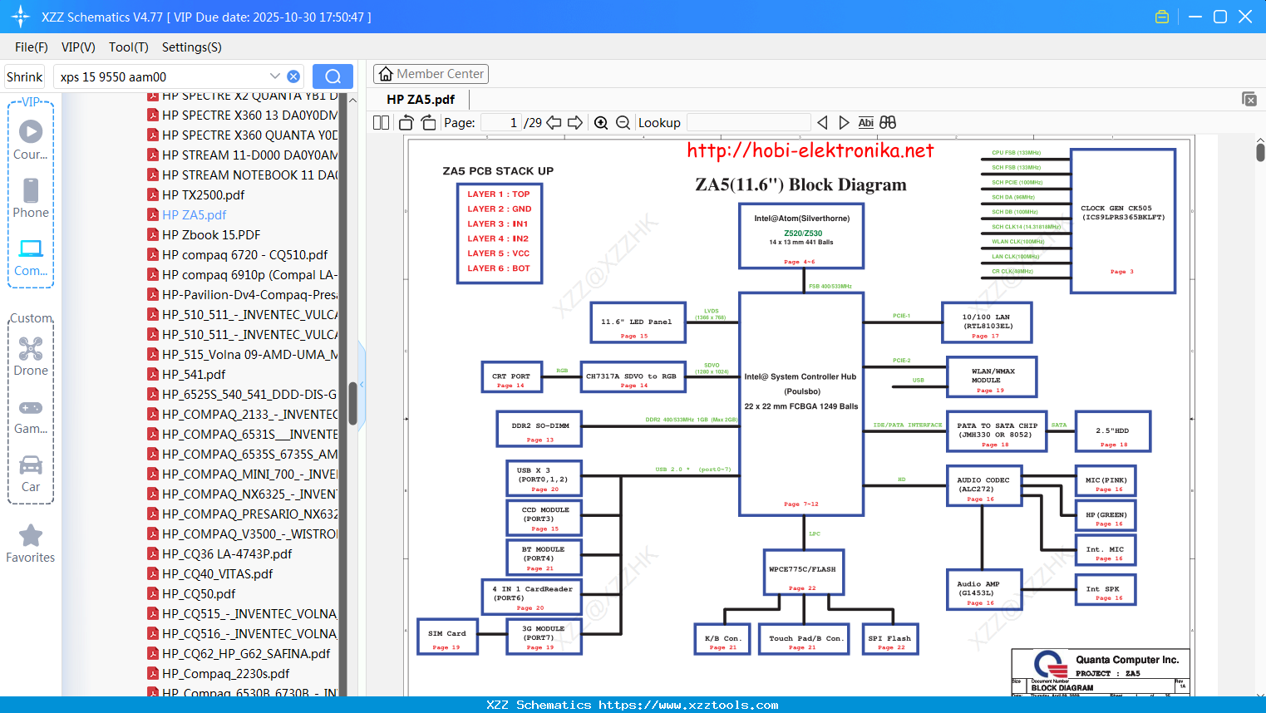Screen dimensions: 1266x713
Task: Rotate the page counterclockwise
Action: [406, 123]
